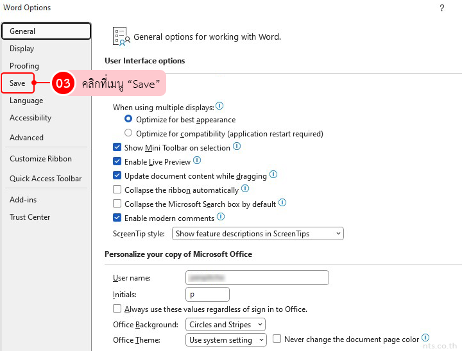
Task: Click info icon beside document page color option
Action: tap(425, 338)
